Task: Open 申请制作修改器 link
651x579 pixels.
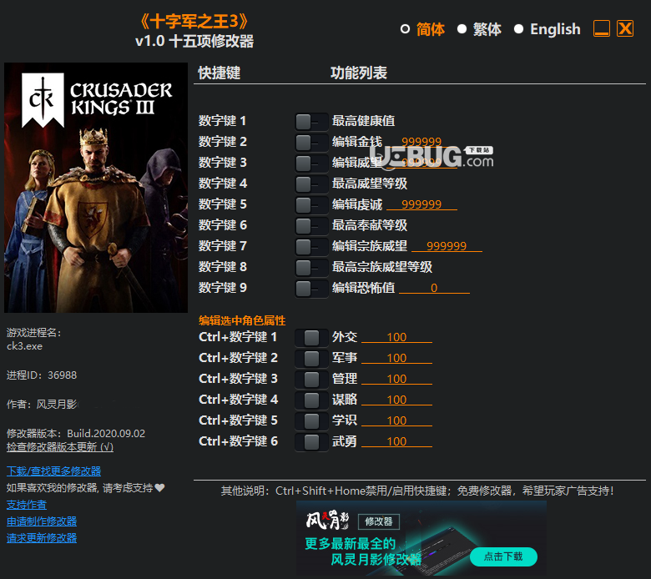Action: coord(42,521)
